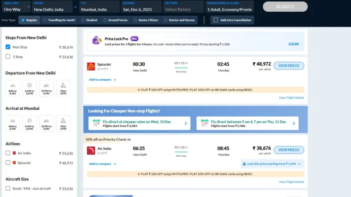The image size is (351, 197).
Task: Click the 50% off on Priority Check-in tag
Action: [x=108, y=139]
